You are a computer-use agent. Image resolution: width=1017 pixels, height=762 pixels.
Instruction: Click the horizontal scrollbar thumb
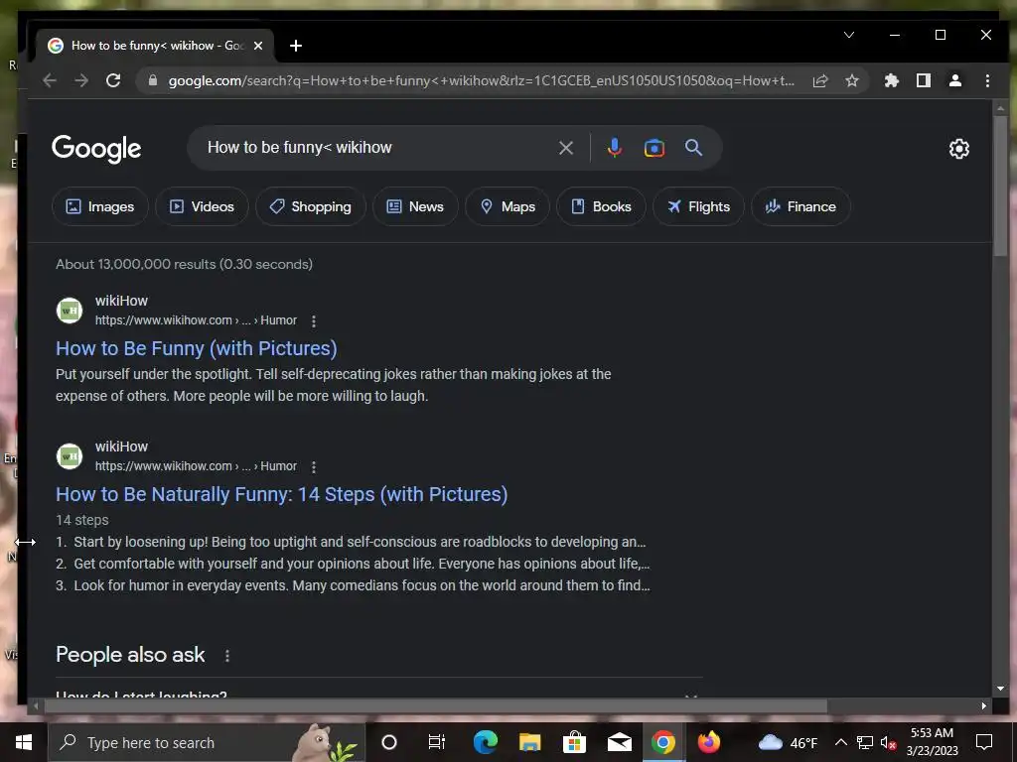[435, 705]
